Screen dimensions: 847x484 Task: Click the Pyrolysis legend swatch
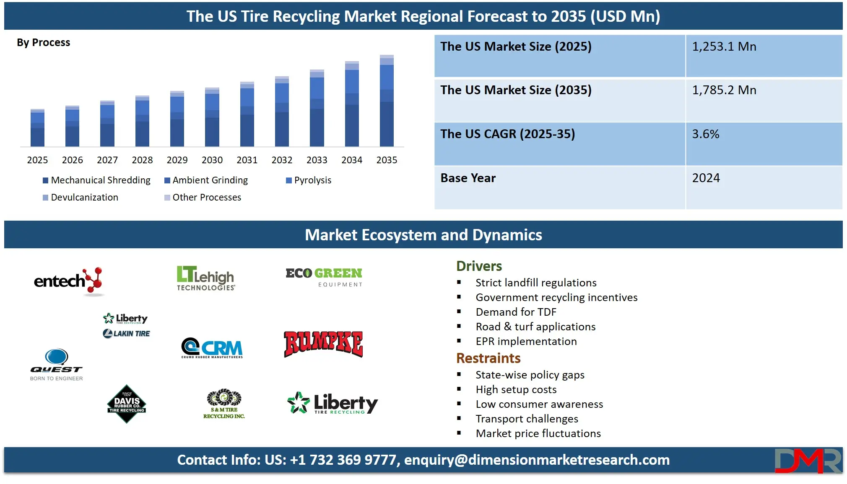point(288,180)
